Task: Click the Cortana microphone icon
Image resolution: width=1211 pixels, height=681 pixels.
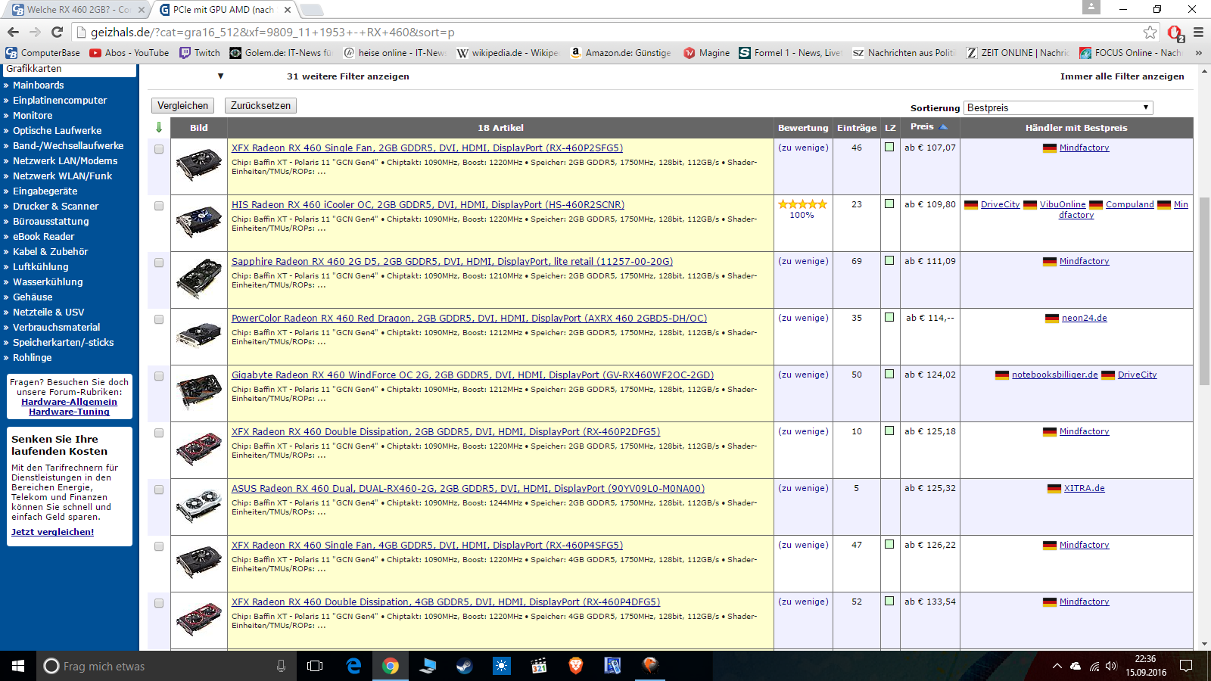Action: [281, 666]
